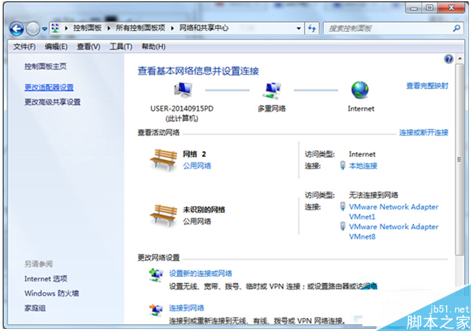This screenshot has width=471, height=331.
Task: Click the 多重网络 network icon
Action: click(272, 90)
